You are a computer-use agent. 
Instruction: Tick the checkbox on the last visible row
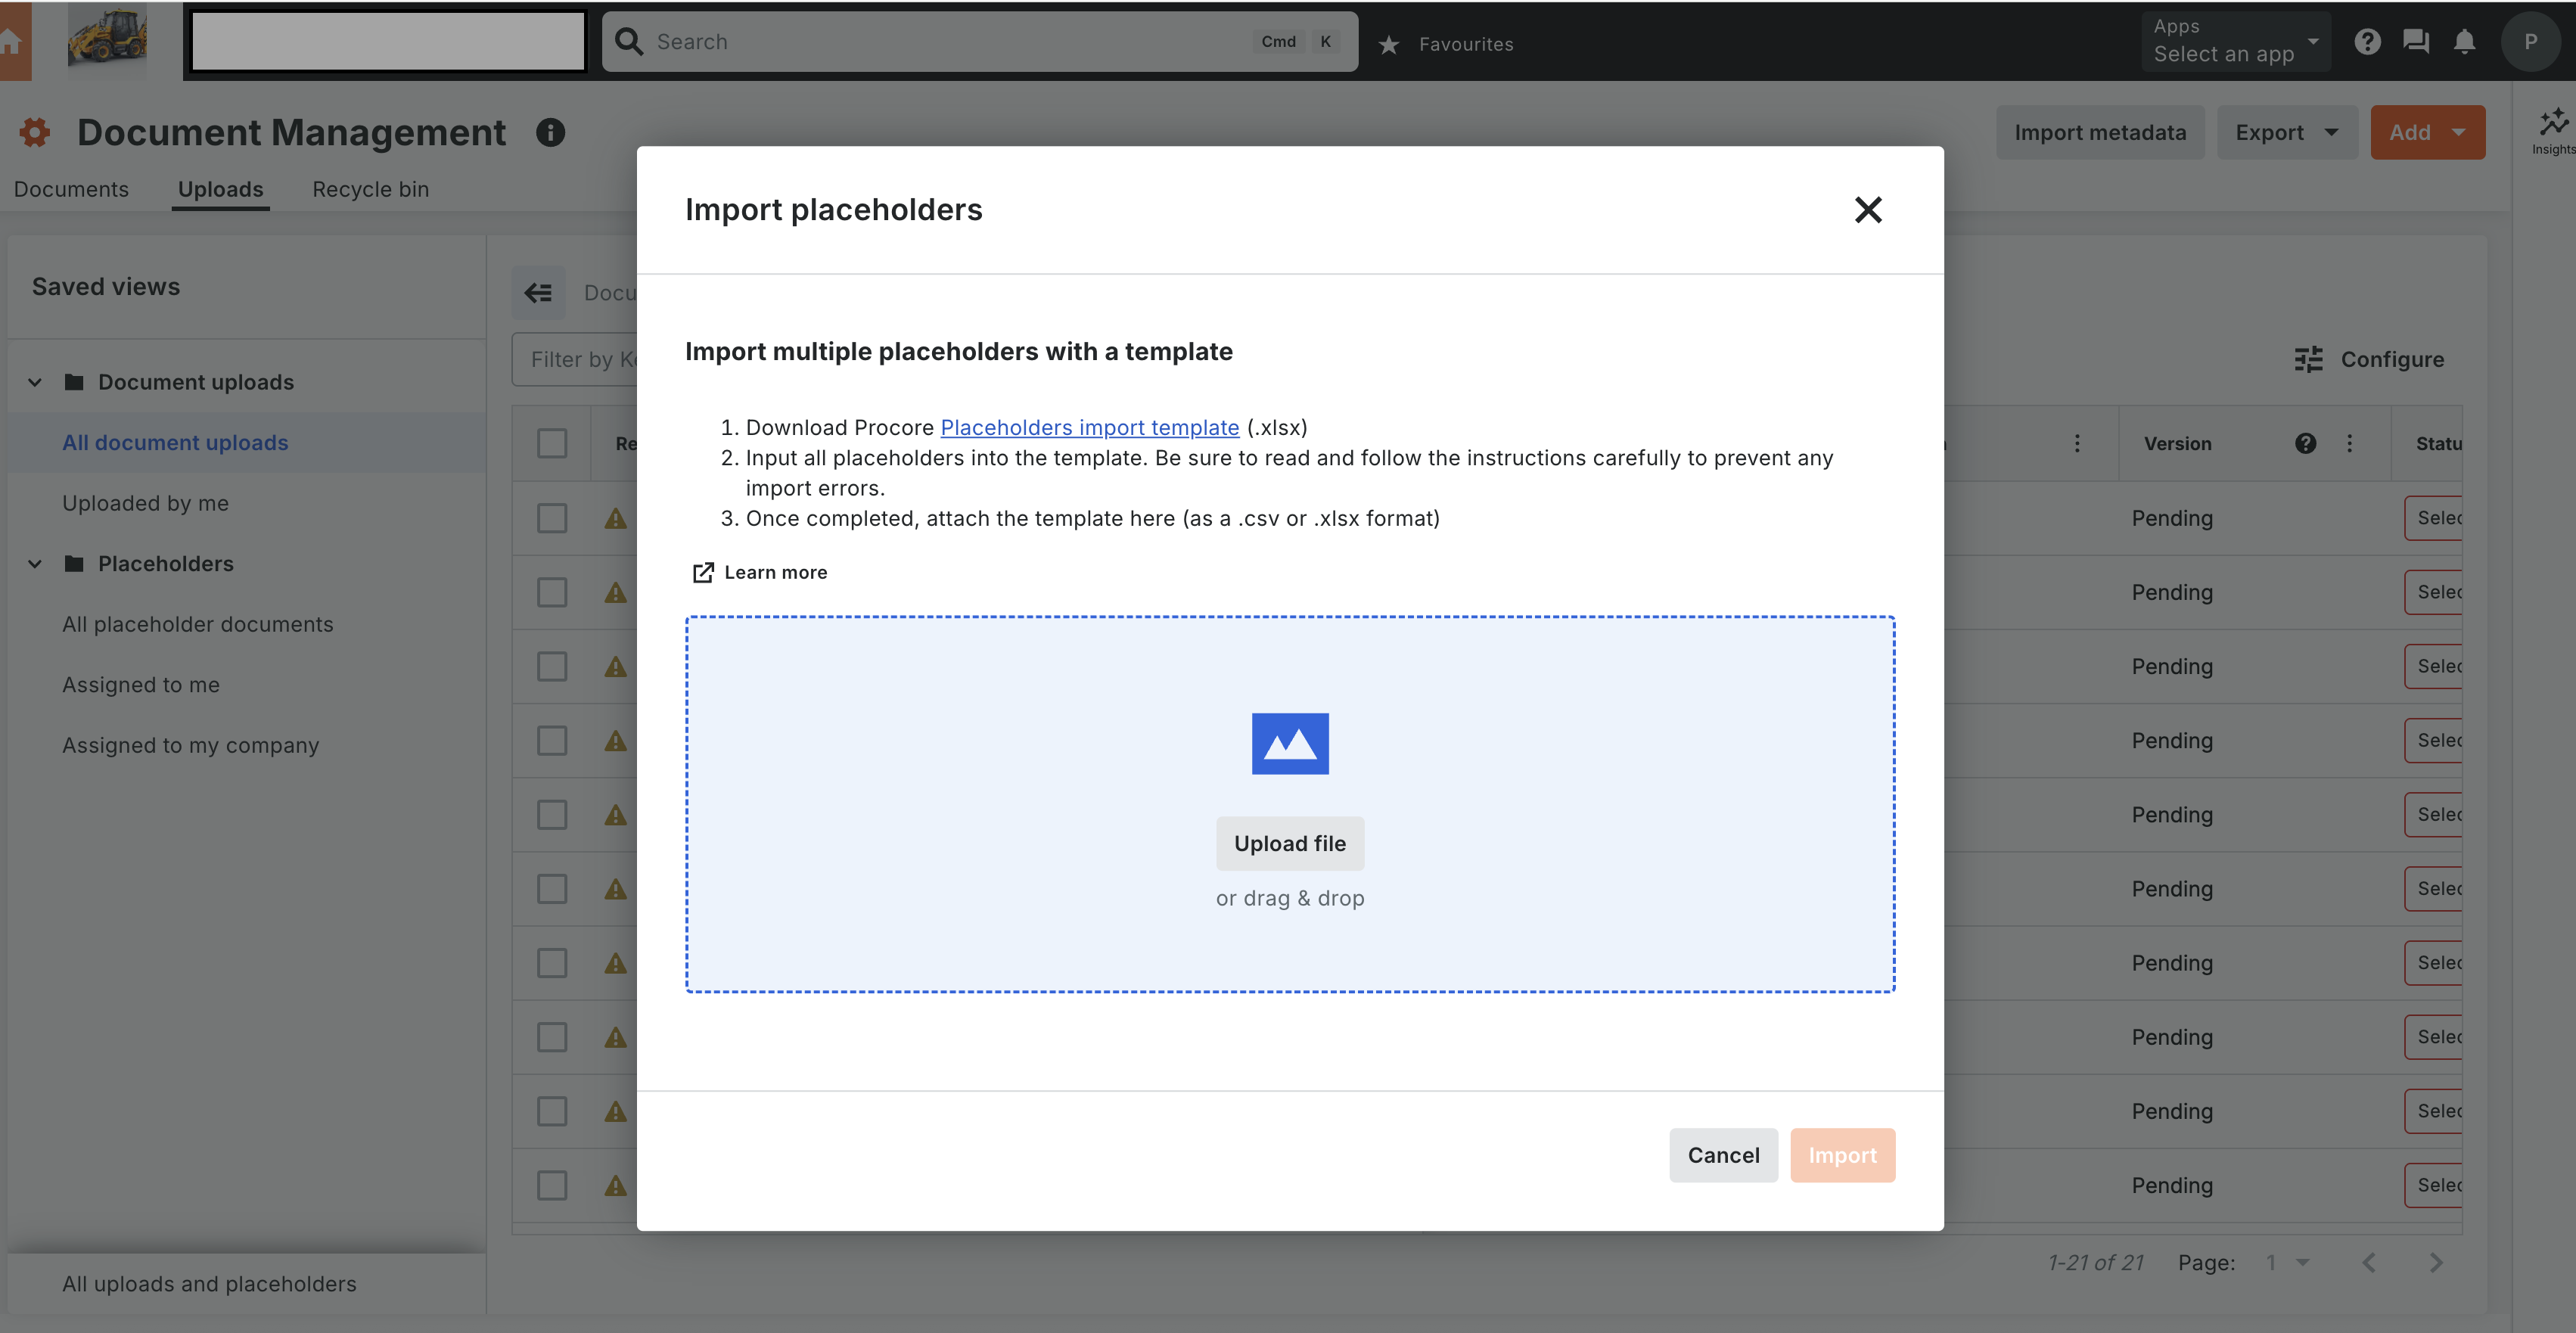pos(553,1185)
